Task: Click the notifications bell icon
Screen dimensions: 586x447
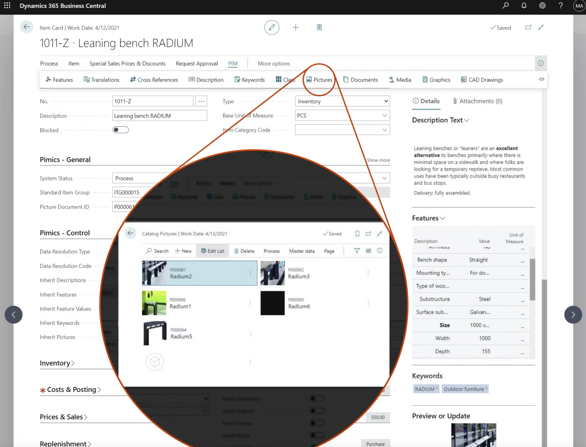Action: 524,6
